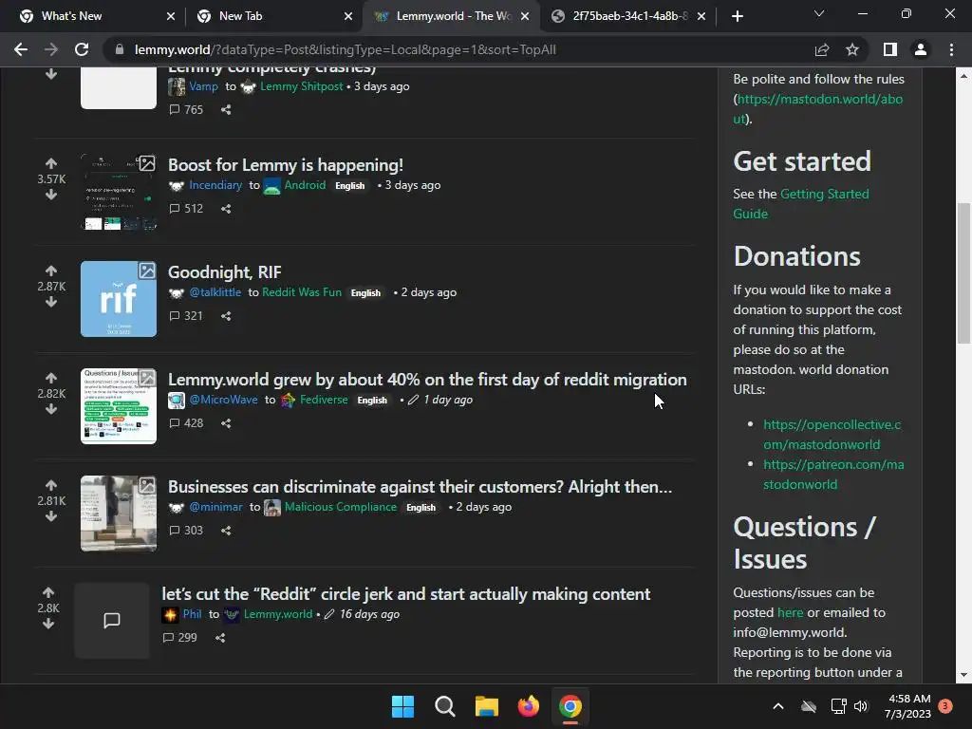Image resolution: width=972 pixels, height=729 pixels.
Task: Open 512 comments on Boost for Lemmy
Action: point(187,209)
